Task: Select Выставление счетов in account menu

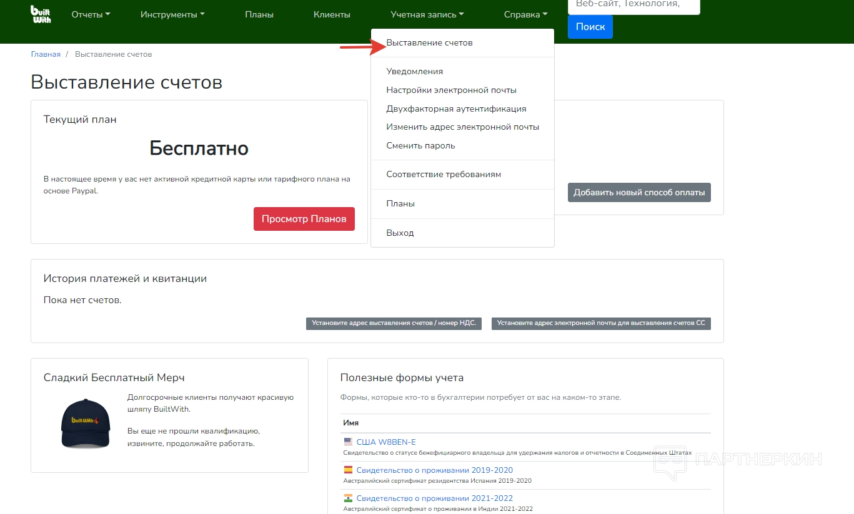Action: [x=429, y=43]
